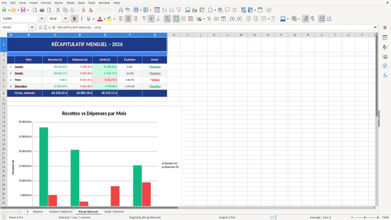Open the Font Size dropdown

pyautogui.click(x=65, y=19)
